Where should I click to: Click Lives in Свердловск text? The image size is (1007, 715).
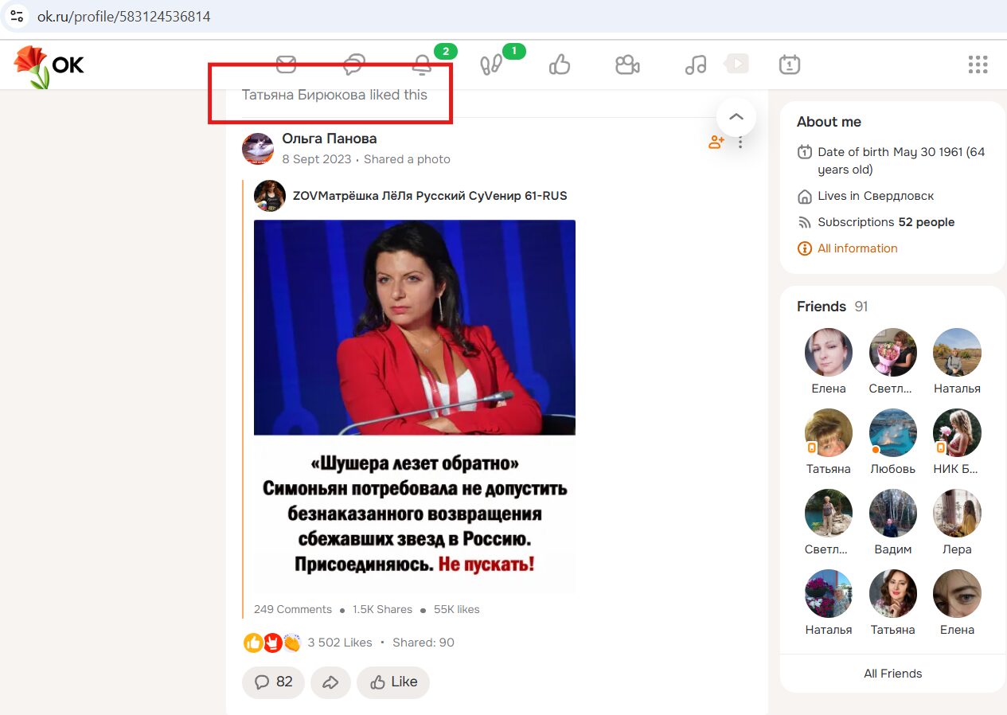point(876,196)
